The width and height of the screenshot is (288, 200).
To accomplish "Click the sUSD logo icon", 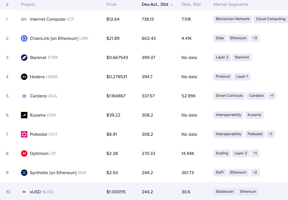I will point(24,192).
